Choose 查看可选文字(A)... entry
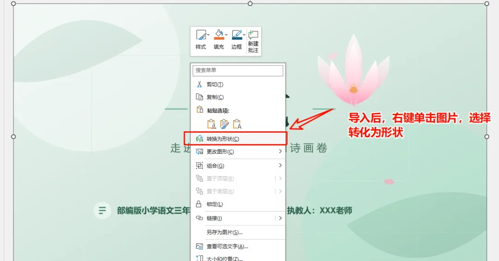The height and width of the screenshot is (261, 499). pos(238,246)
